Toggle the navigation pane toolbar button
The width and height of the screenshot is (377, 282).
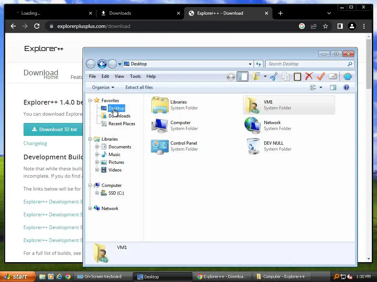243,77
